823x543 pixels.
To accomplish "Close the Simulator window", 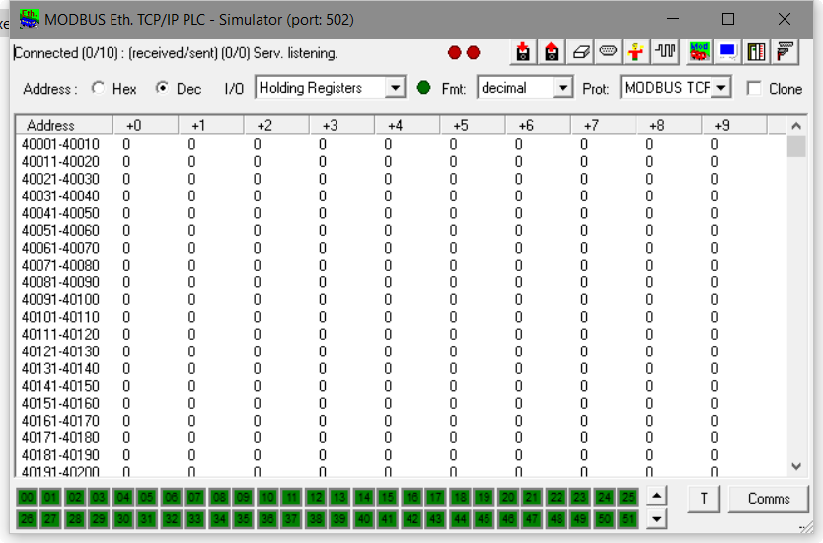I will point(785,19).
